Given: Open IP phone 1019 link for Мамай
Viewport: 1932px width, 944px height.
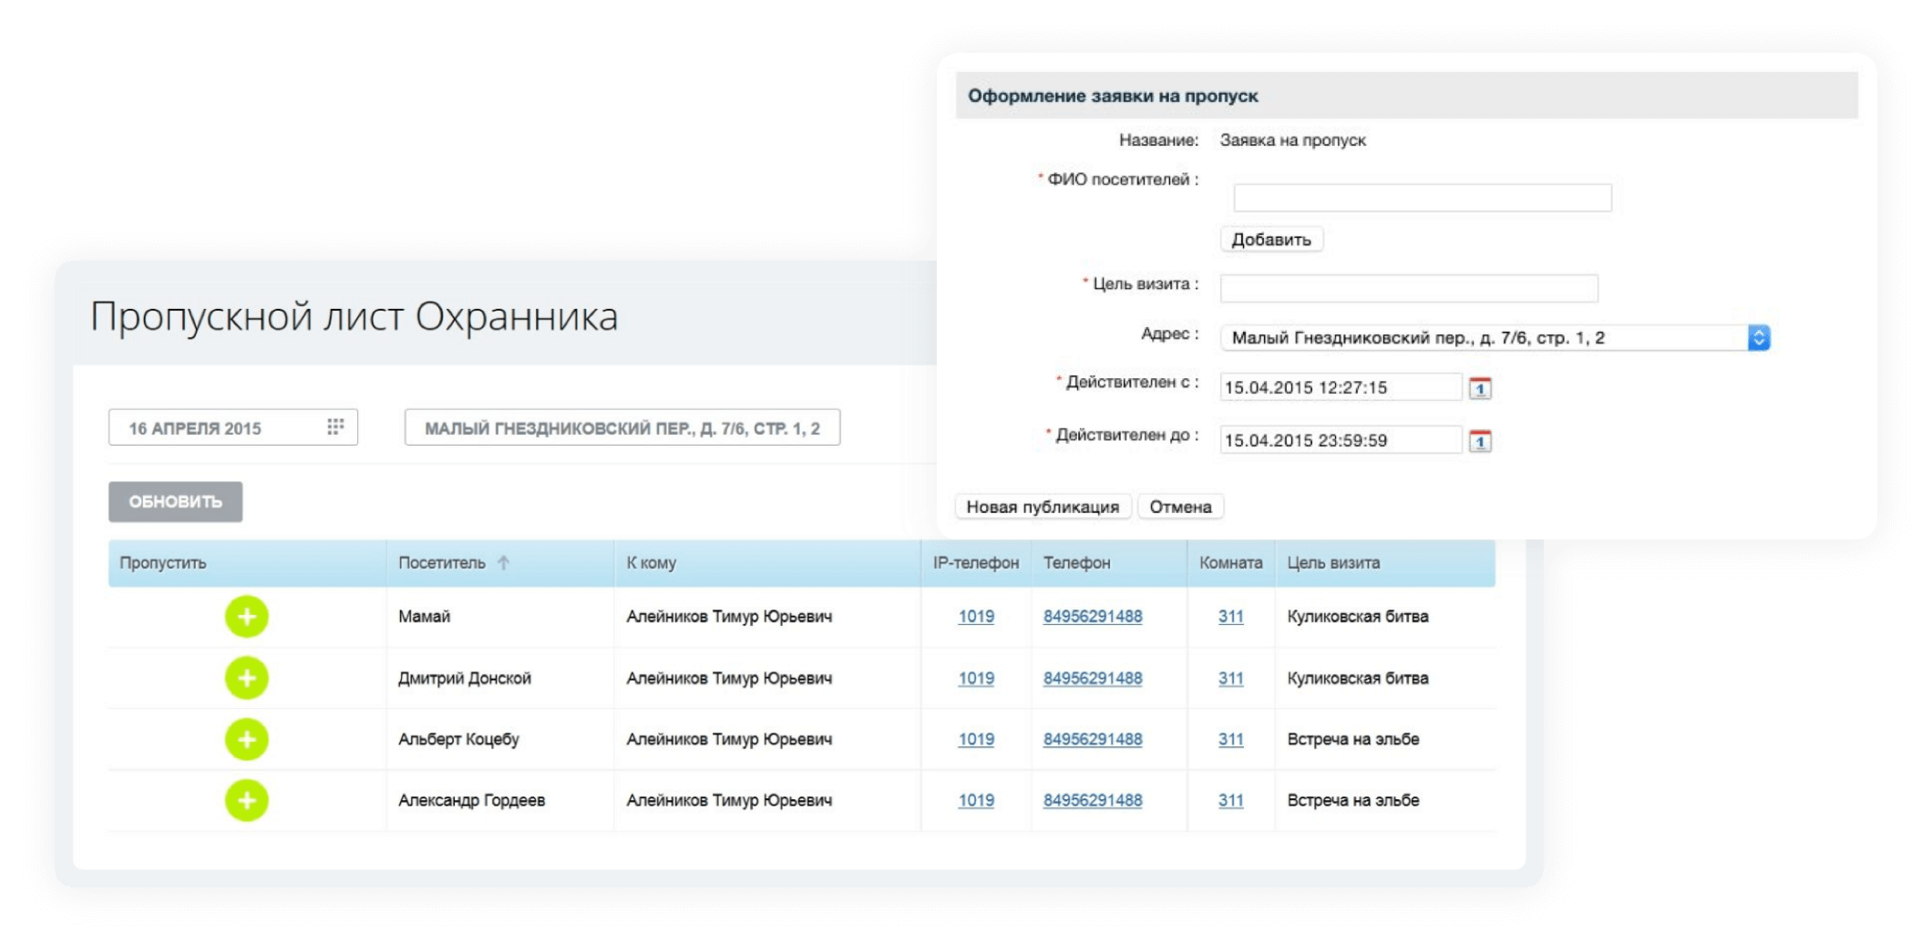Looking at the screenshot, I should click(x=975, y=617).
